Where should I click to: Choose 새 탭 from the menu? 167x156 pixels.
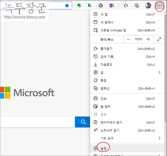tap(127, 14)
